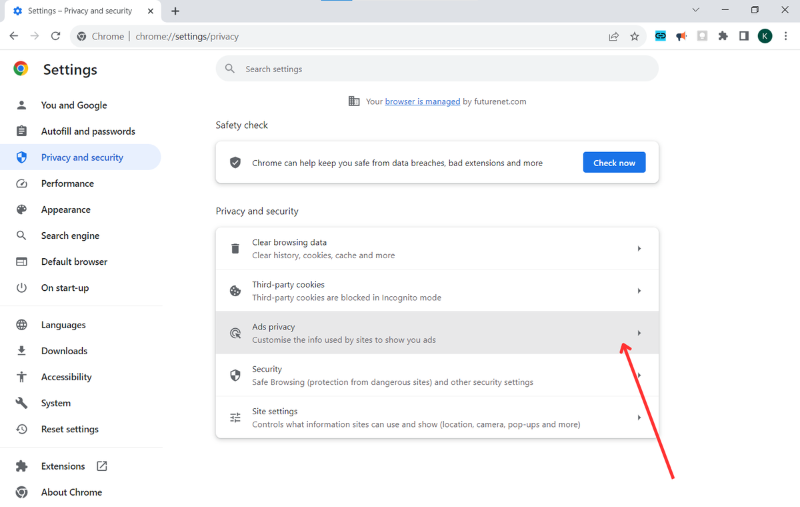Click the blue link extension icon

pyautogui.click(x=660, y=36)
